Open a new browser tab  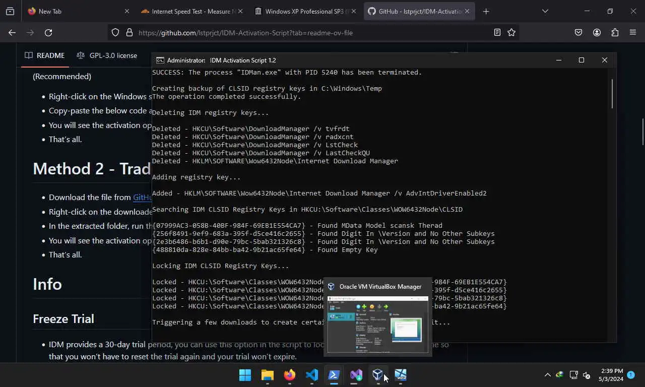coord(486,11)
